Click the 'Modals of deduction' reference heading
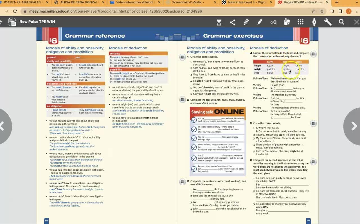360x224 pixels. coord(128,48)
